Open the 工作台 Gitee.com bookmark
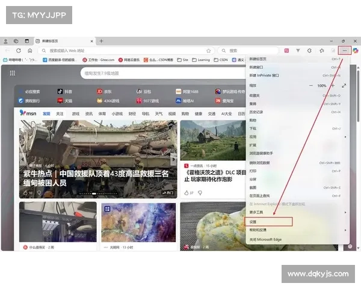Screen dimensions: 361x289 click(x=99, y=60)
